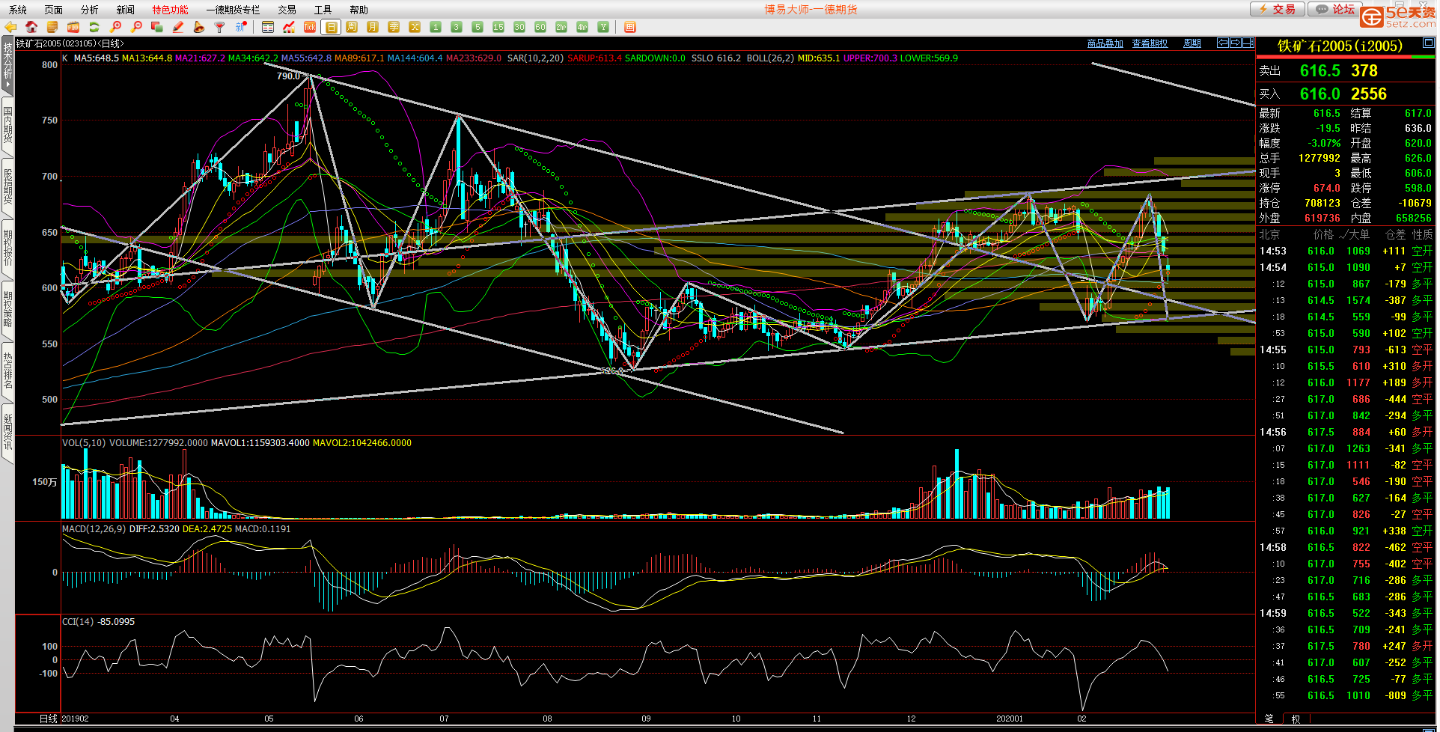Open the funnel filter tool
This screenshot has height=732, width=1440.
pyautogui.click(x=219, y=27)
